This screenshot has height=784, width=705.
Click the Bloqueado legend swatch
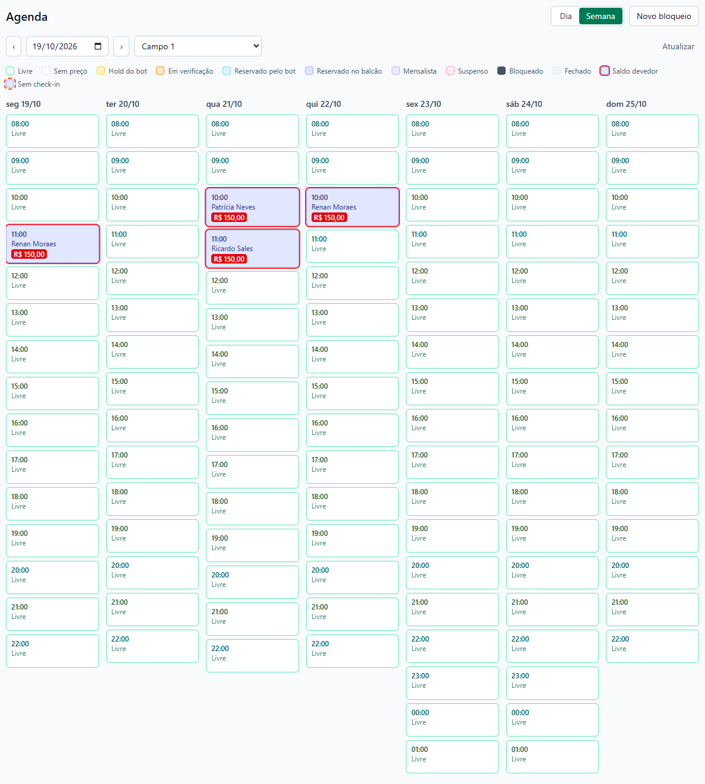(x=501, y=71)
